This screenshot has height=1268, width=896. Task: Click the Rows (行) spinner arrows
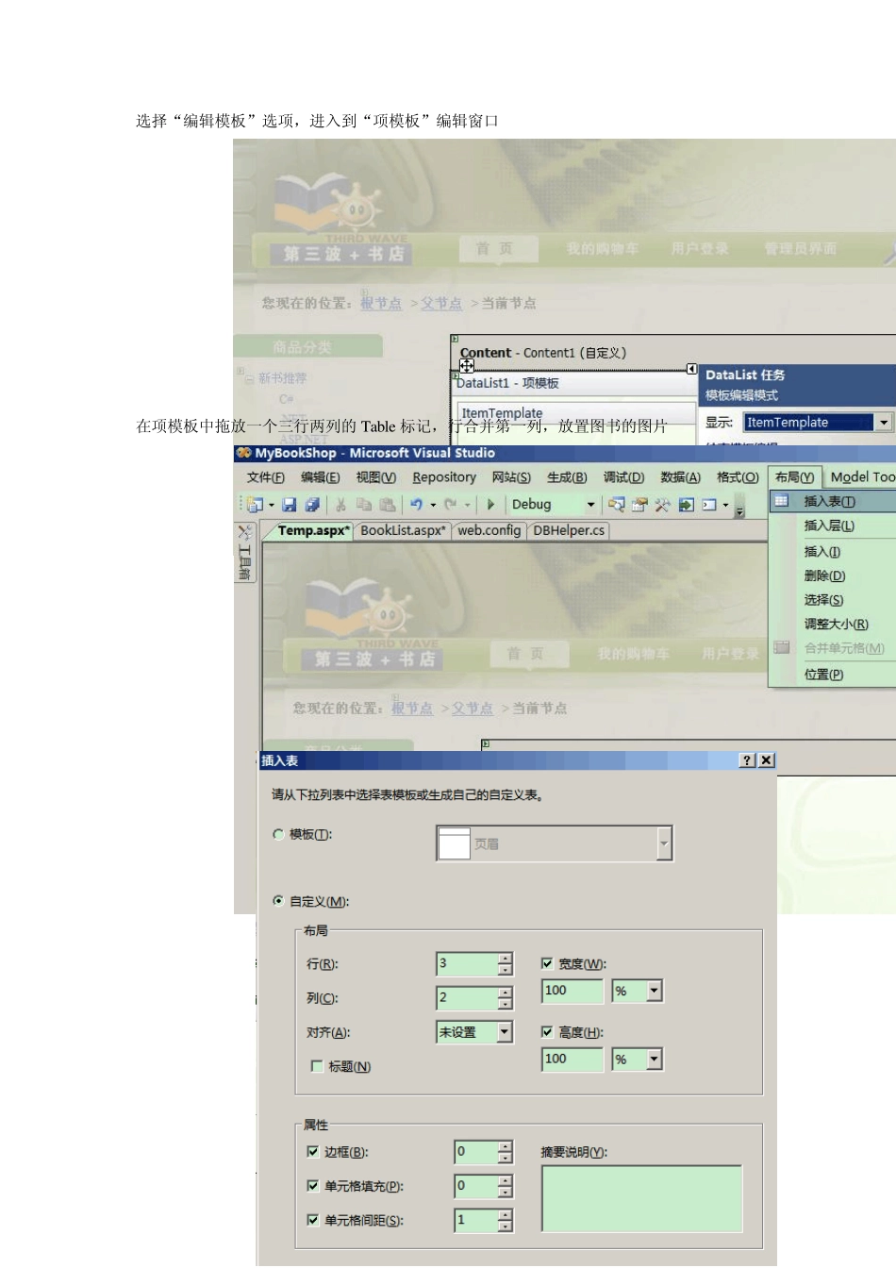pos(506,963)
